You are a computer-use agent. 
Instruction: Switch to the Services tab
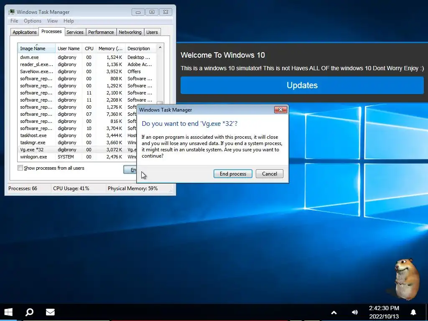click(75, 32)
